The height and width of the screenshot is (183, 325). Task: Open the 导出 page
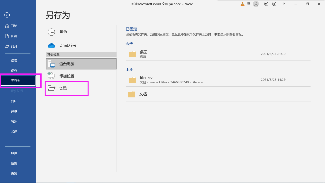[14, 121]
